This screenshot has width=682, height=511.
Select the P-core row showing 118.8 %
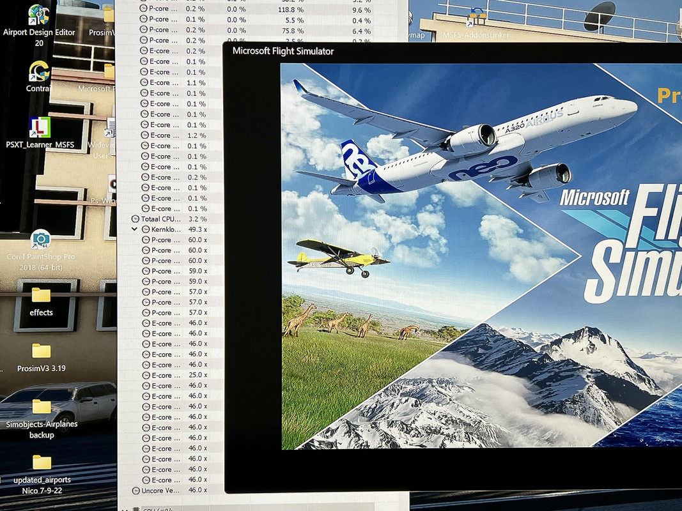[255, 9]
